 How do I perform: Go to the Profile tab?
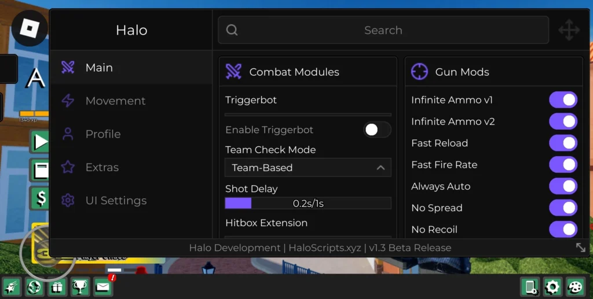click(103, 134)
